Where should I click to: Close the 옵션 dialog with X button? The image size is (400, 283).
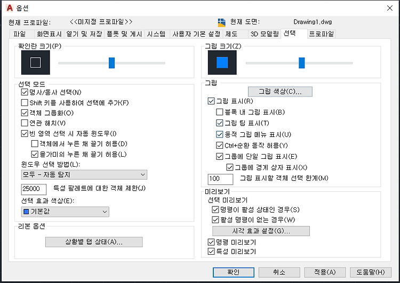coord(389,8)
